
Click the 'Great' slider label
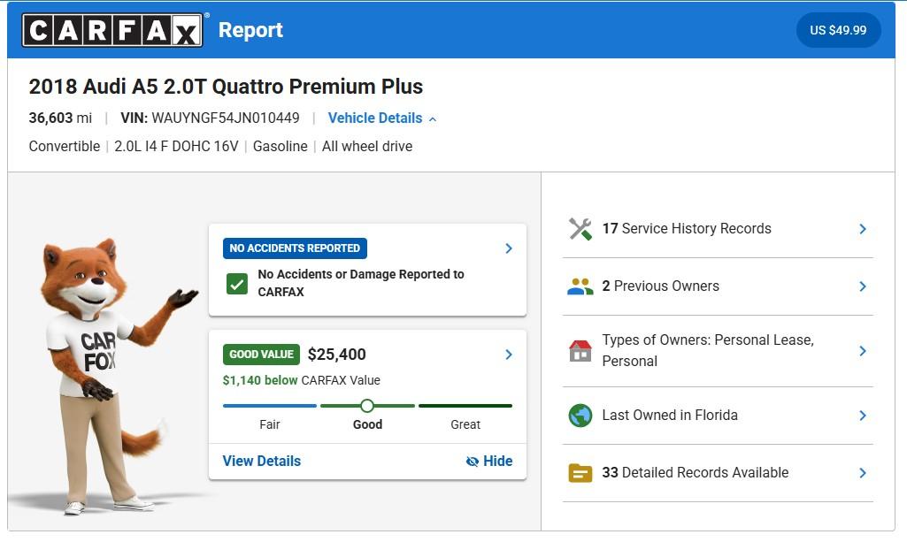coord(465,424)
